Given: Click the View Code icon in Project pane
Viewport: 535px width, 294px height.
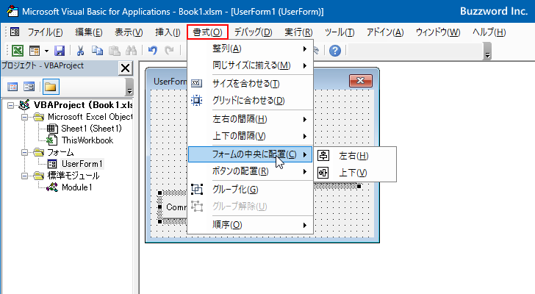Looking at the screenshot, I should 12,87.
